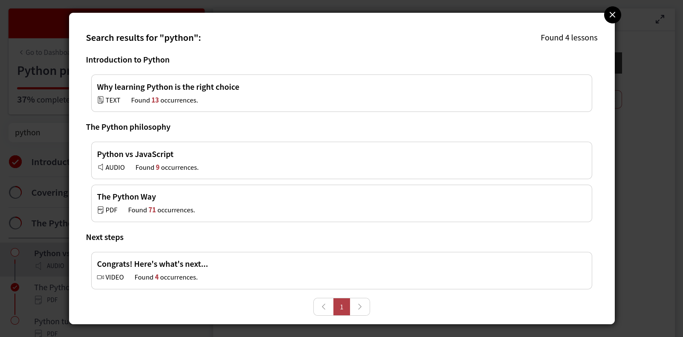Mark the Covering section circle as complete
This screenshot has height=337, width=683.
[x=15, y=192]
